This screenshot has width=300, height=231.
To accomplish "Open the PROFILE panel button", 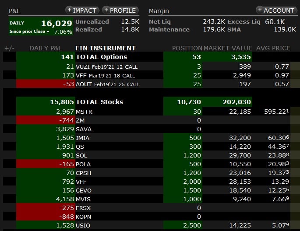I will tap(120, 10).
